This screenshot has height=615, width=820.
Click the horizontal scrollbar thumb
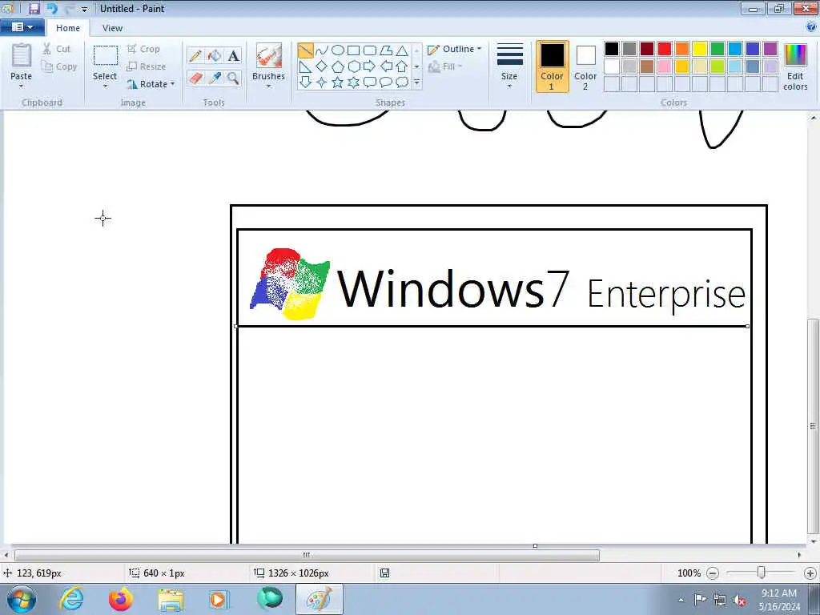click(x=307, y=555)
